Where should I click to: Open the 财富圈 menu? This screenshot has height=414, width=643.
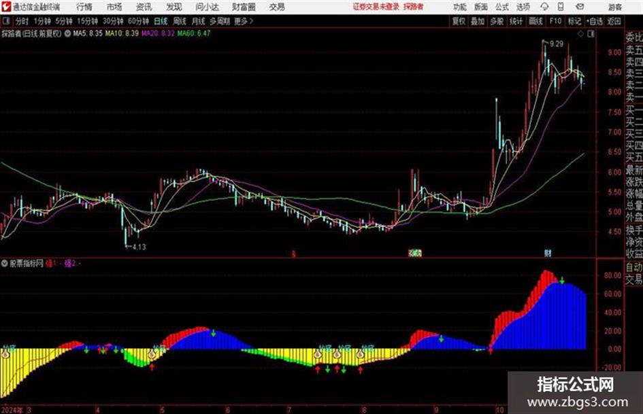[x=244, y=7]
